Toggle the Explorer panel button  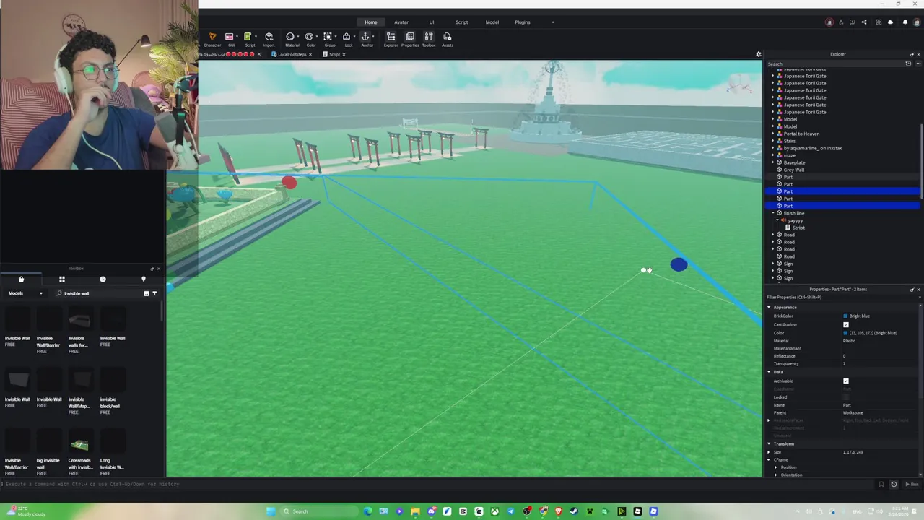391,39
